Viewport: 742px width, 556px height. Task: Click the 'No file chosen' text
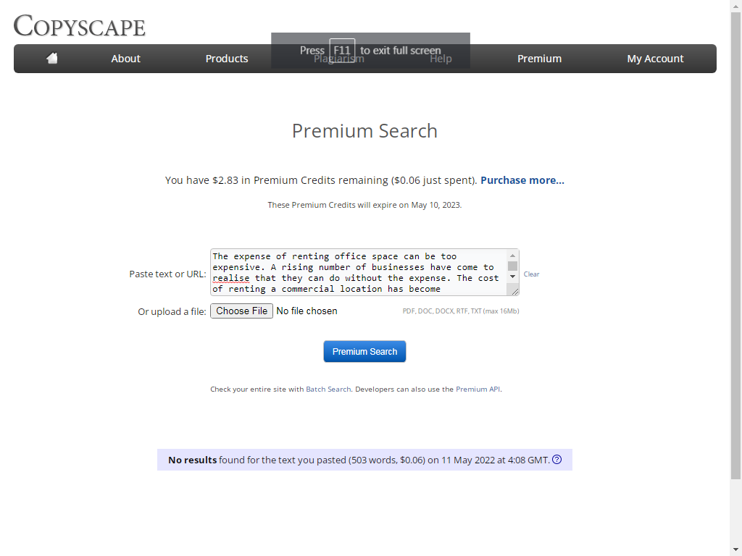(x=307, y=311)
